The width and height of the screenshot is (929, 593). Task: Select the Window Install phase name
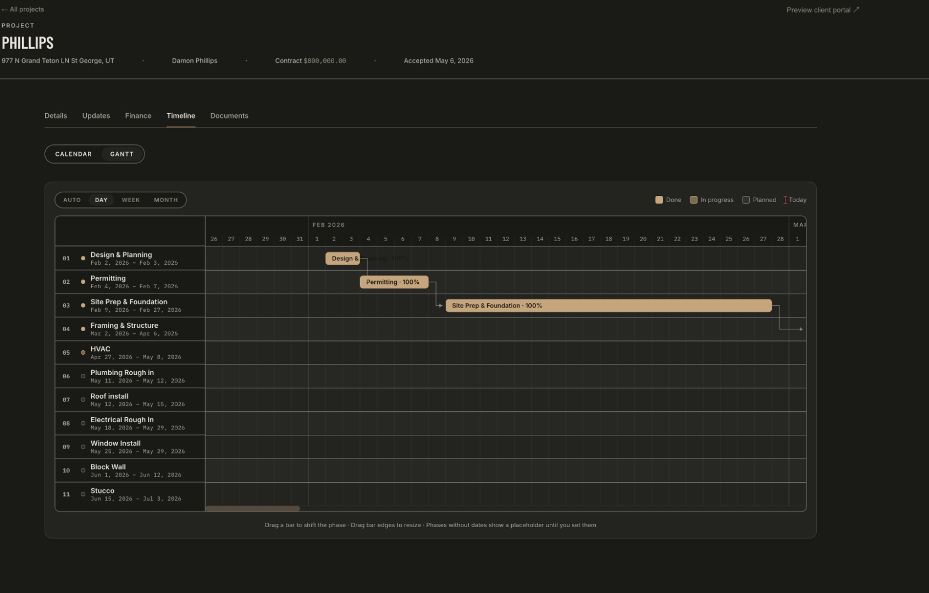(x=115, y=444)
